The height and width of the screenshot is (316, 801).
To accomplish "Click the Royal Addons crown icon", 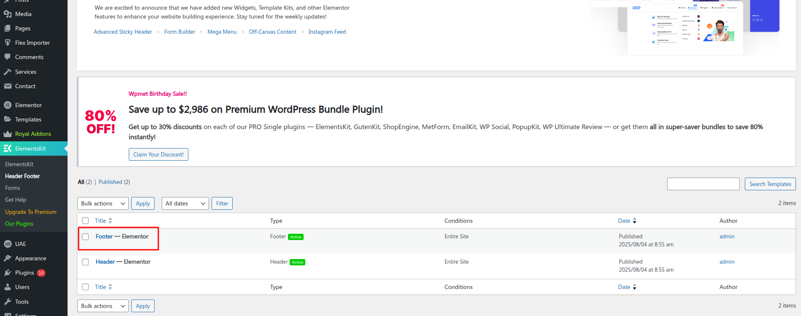I will pyautogui.click(x=7, y=134).
